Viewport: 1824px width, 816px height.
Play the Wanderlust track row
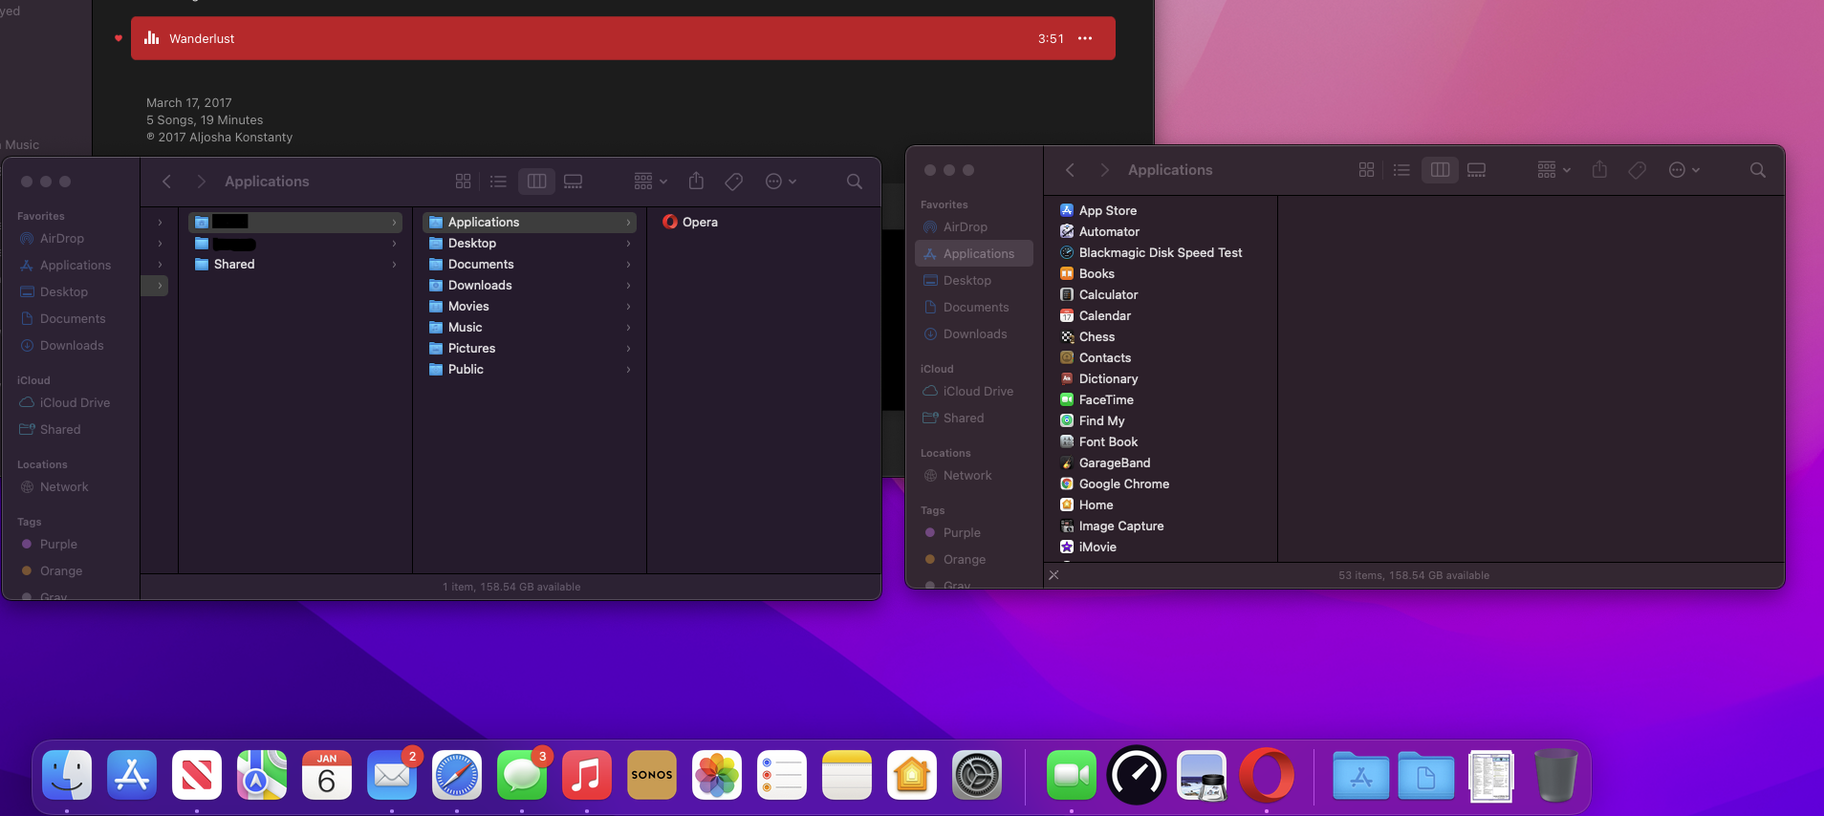click(x=623, y=38)
